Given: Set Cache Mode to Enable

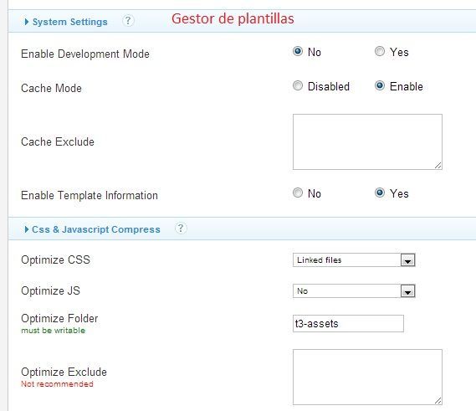Looking at the screenshot, I should (x=380, y=85).
